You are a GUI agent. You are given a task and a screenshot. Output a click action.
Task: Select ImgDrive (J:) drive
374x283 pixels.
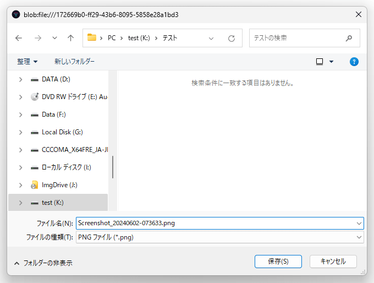pos(59,185)
